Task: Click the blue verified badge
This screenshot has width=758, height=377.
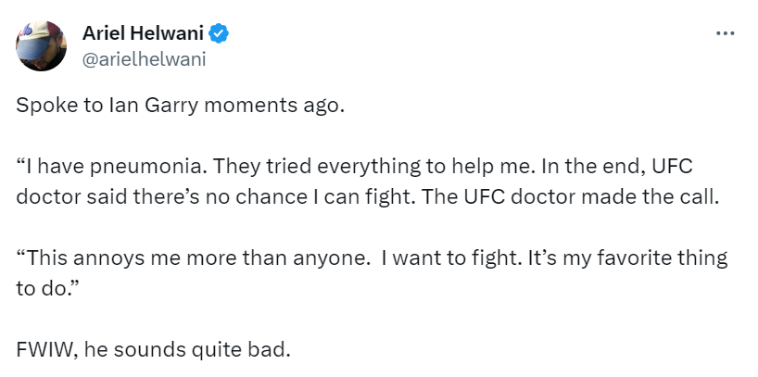Action: point(219,34)
